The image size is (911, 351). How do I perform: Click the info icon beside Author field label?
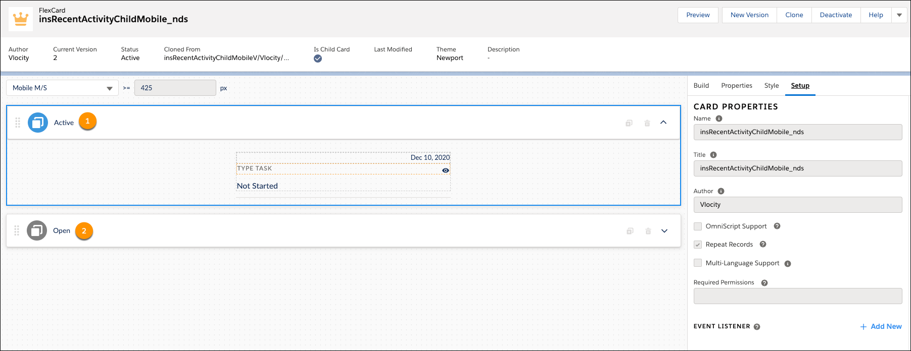point(721,191)
